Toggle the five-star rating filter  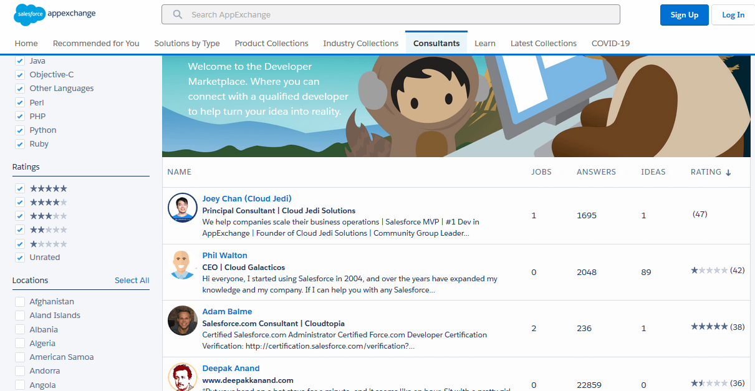click(21, 188)
